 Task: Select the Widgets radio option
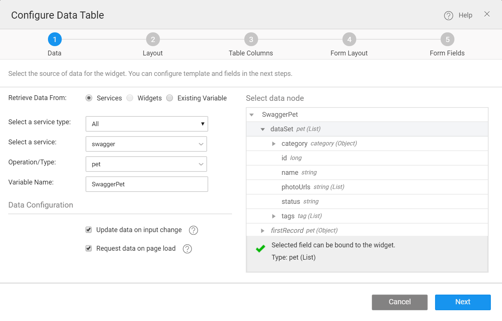point(130,98)
